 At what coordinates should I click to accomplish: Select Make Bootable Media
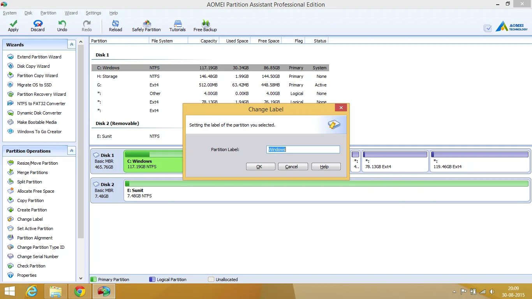coord(37,122)
